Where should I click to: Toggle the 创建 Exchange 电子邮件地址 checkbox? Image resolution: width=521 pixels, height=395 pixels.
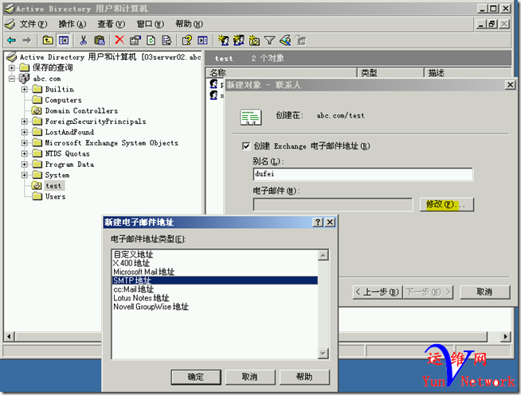[x=246, y=146]
